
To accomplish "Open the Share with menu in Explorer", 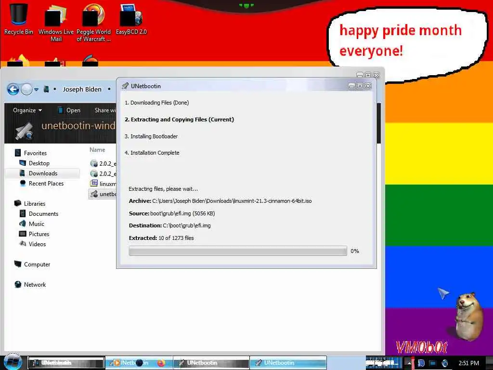I will tap(105, 110).
